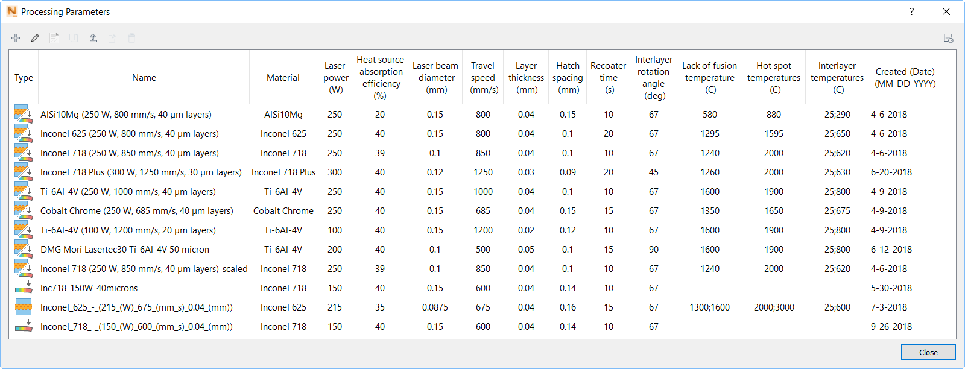Select 'Inc718_150W_40microns' name
The image size is (965, 369).
[x=89, y=288]
